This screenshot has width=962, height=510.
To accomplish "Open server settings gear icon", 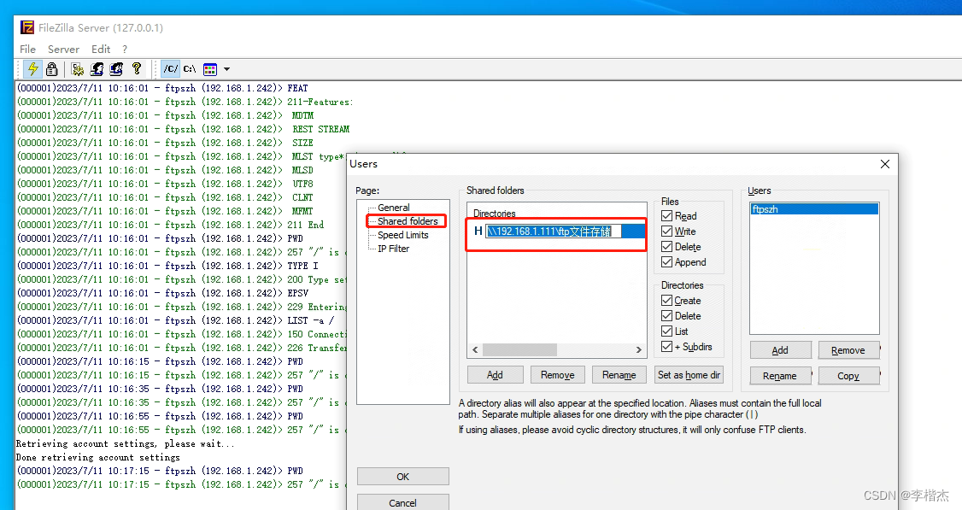I will coord(77,68).
